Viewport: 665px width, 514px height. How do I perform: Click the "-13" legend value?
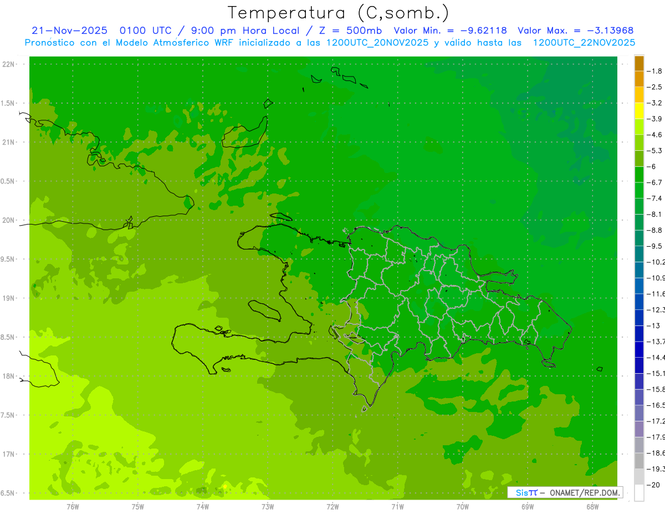(653, 325)
